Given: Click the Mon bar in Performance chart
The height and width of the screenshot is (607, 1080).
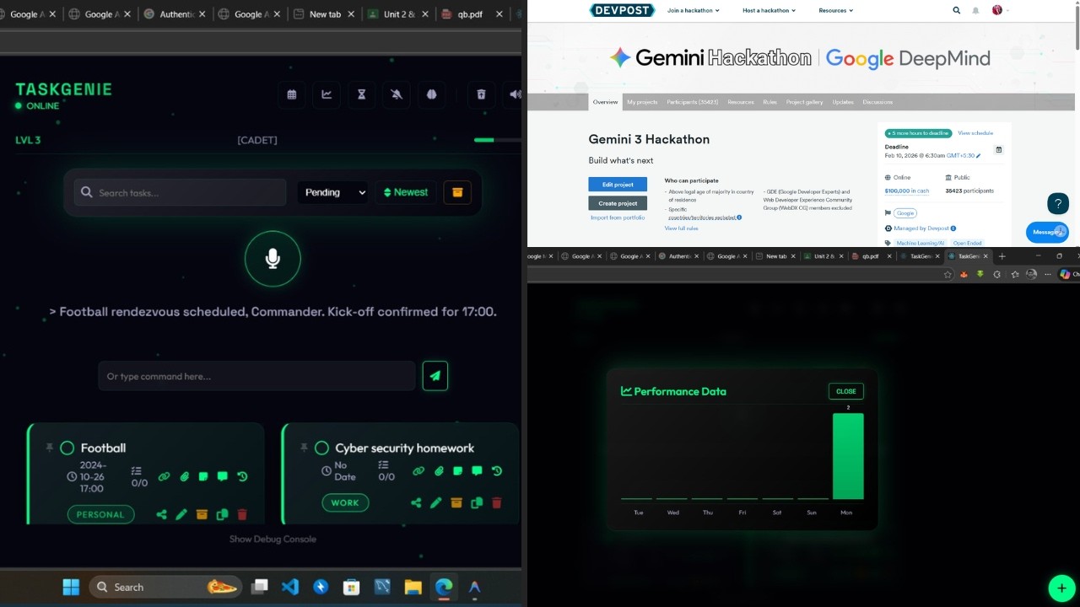Looking at the screenshot, I should point(848,456).
